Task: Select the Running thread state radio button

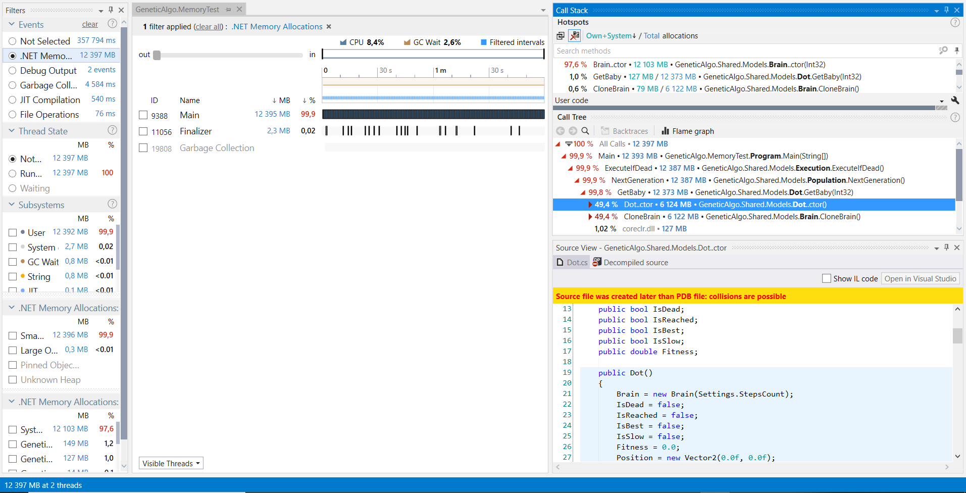Action: 13,174
